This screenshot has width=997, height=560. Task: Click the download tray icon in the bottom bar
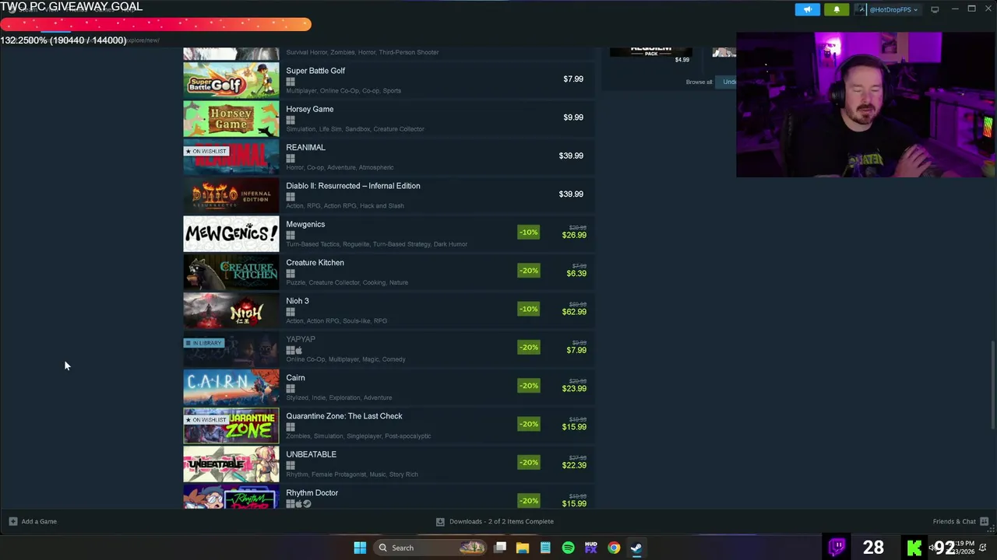point(440,521)
